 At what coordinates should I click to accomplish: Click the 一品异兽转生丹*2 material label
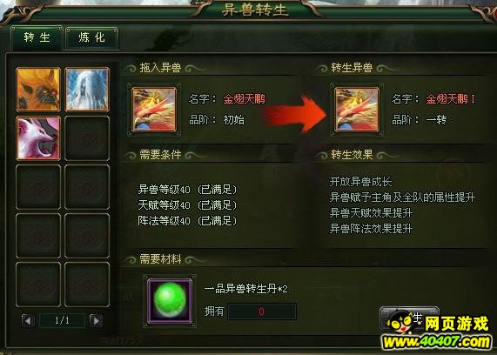point(246,289)
